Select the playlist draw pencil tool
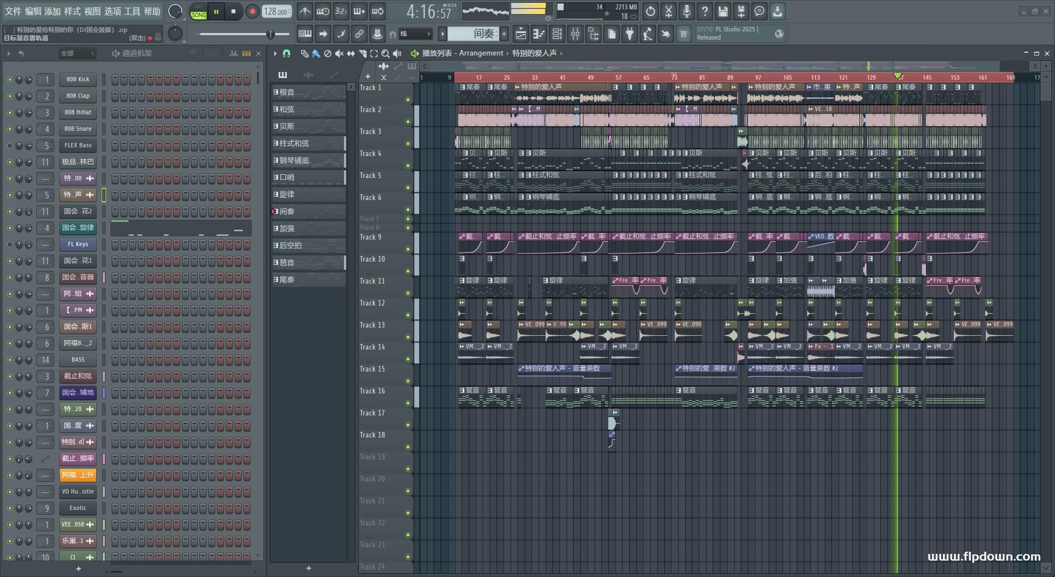1055x577 pixels. (x=304, y=53)
